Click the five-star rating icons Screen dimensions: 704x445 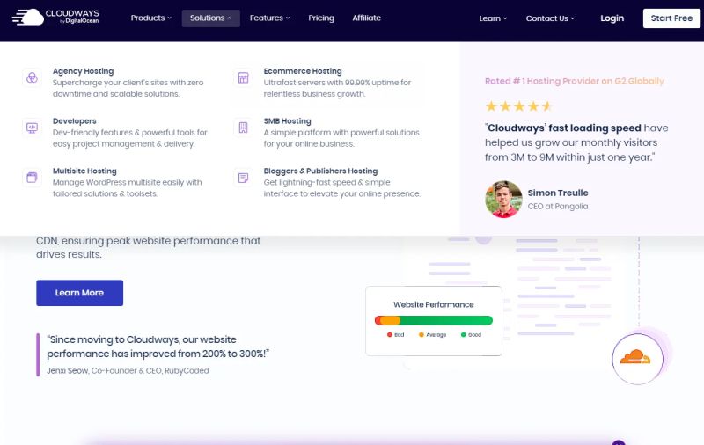pyautogui.click(x=518, y=106)
